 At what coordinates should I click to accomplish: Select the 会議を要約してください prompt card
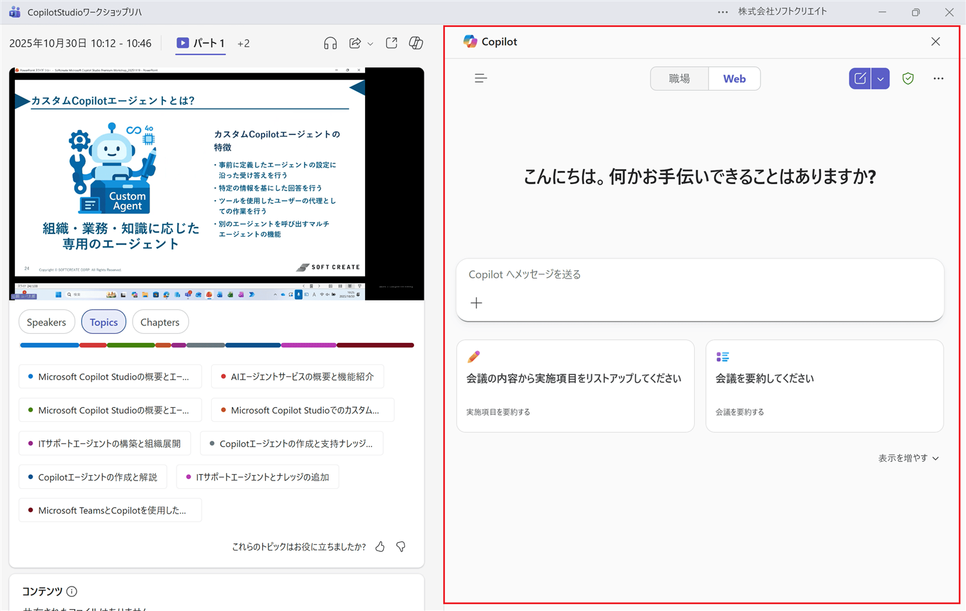click(824, 386)
